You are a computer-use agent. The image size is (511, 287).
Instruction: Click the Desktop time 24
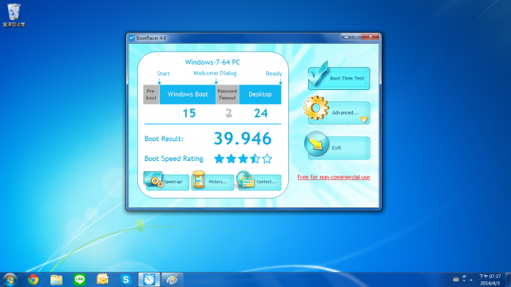click(x=261, y=113)
